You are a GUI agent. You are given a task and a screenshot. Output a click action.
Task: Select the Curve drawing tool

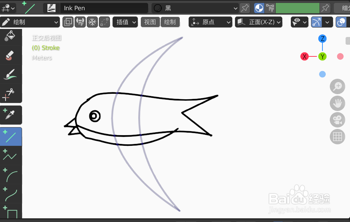(11, 194)
